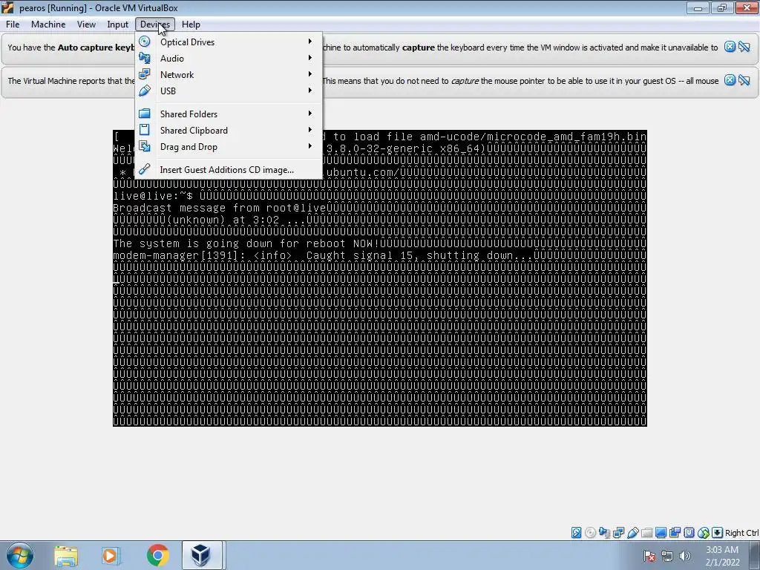Select Drag and Drop menu entry
This screenshot has width=760, height=570.
click(x=229, y=146)
